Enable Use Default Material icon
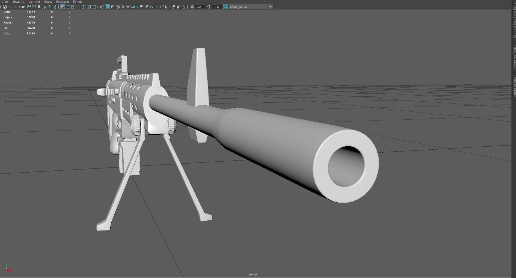 [112, 7]
